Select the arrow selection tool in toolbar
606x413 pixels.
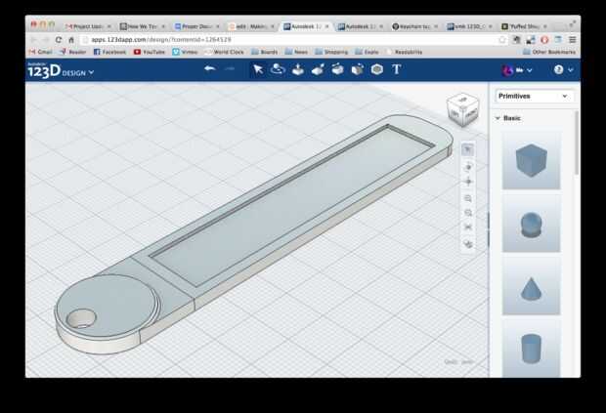[257, 69]
